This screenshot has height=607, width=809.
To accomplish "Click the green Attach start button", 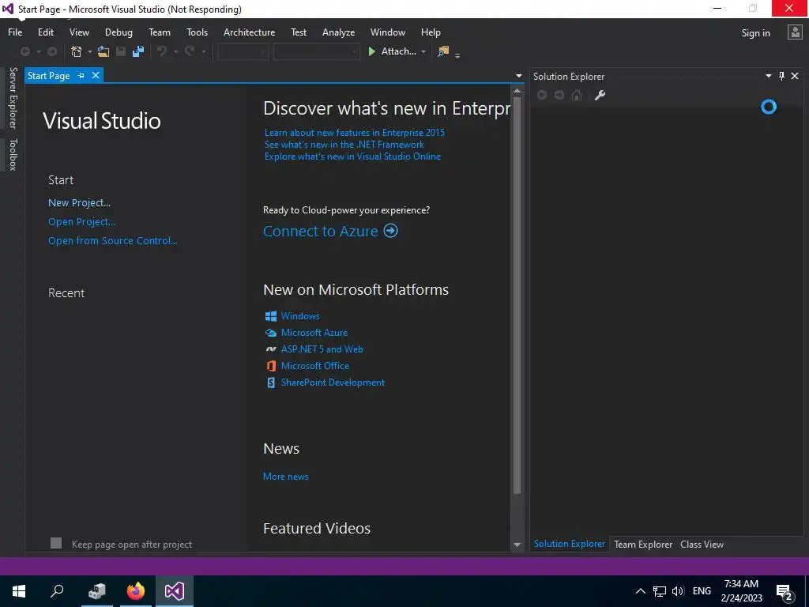I will pyautogui.click(x=392, y=51).
